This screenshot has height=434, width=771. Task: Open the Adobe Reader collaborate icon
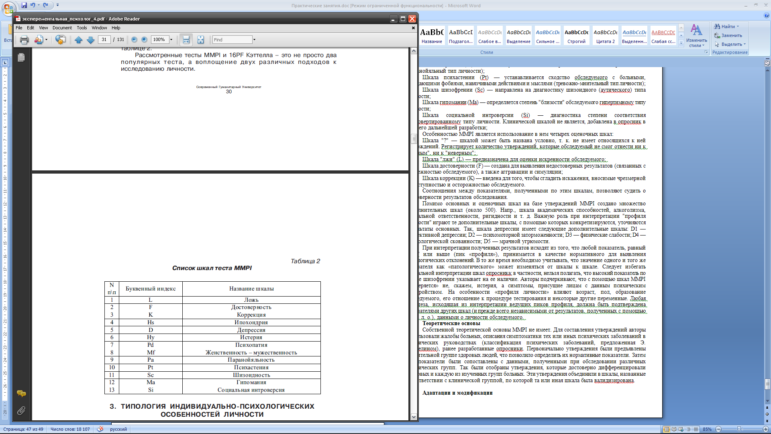click(39, 40)
